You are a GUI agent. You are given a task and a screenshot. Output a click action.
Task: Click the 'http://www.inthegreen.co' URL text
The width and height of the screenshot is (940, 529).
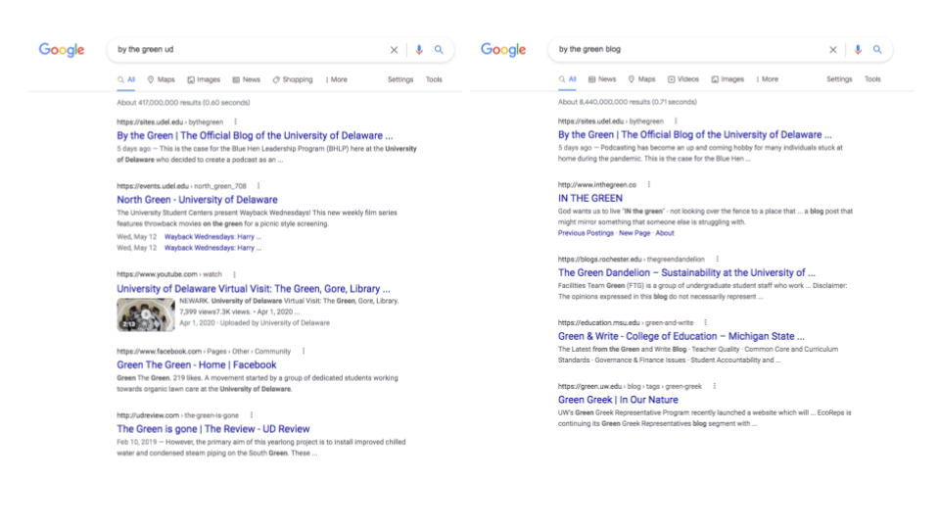tap(597, 185)
